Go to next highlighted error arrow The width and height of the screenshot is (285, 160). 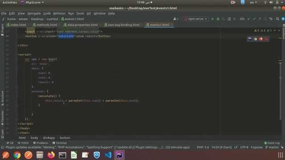279,31
